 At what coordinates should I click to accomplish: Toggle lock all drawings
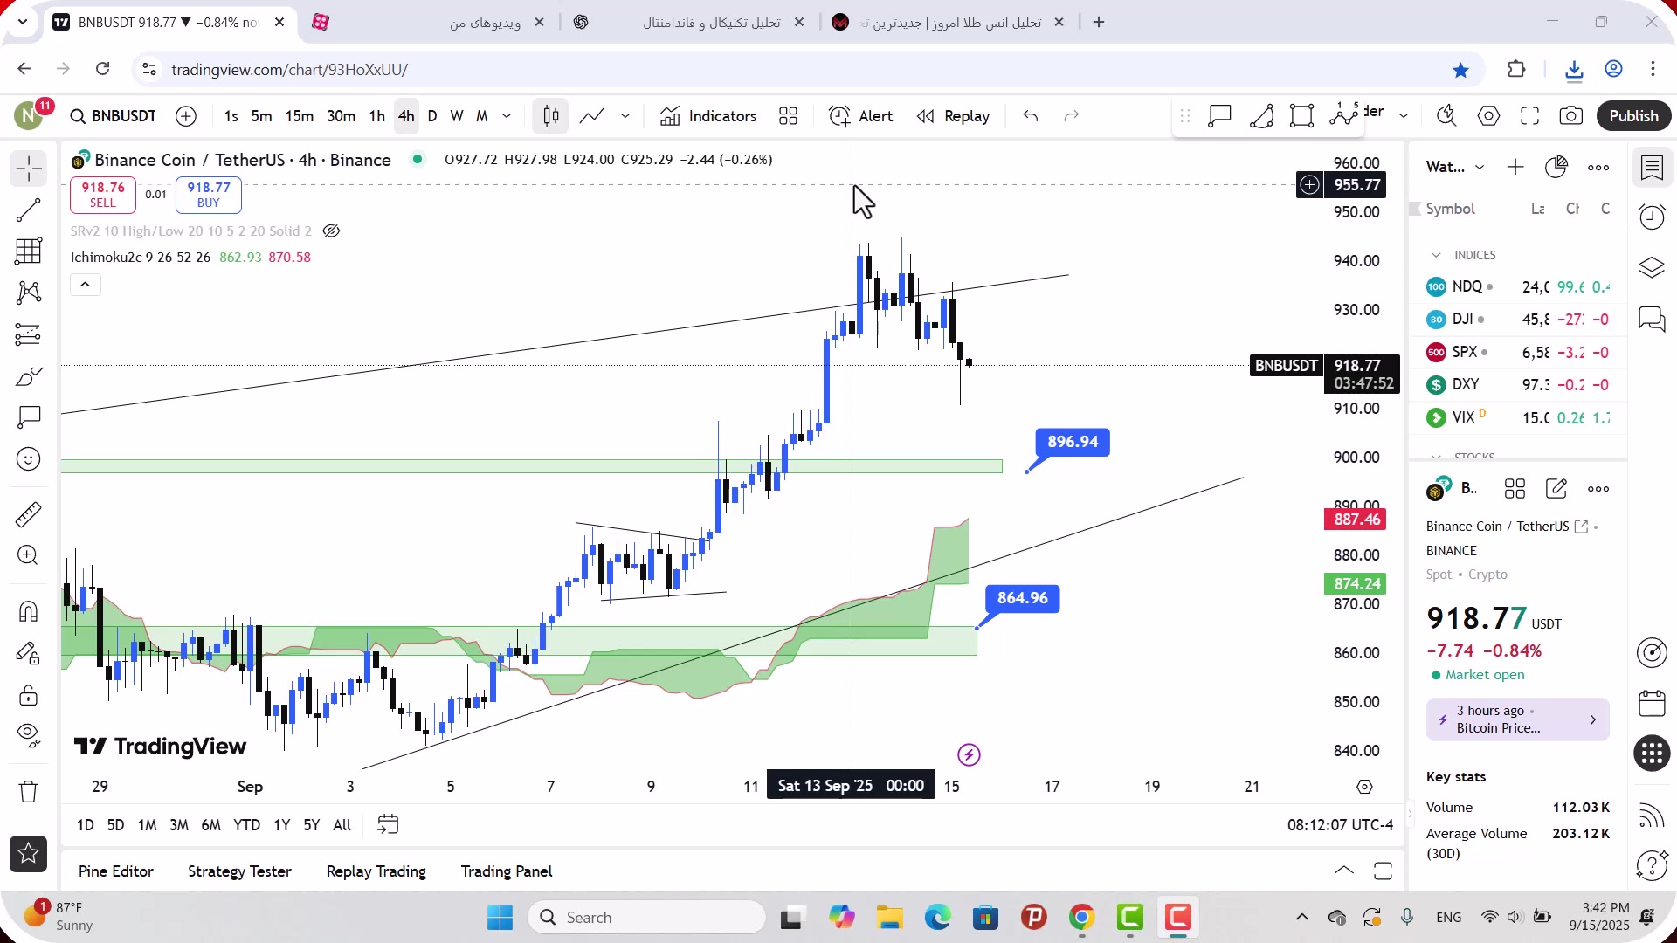(x=29, y=695)
